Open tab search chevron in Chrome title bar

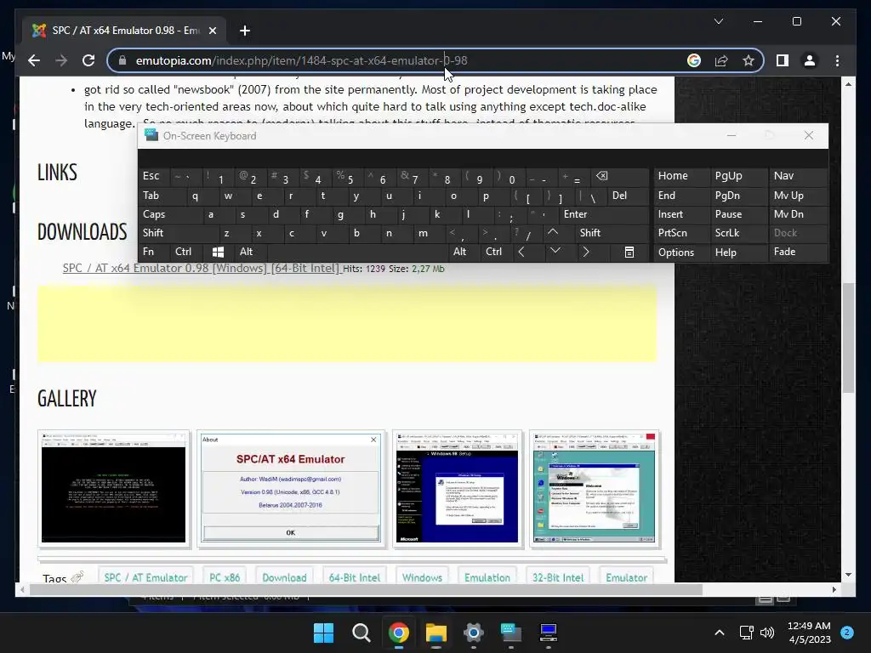coord(718,21)
